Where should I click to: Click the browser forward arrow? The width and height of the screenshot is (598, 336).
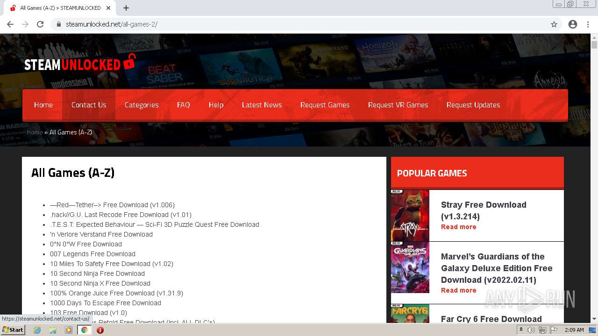pyautogui.click(x=25, y=24)
